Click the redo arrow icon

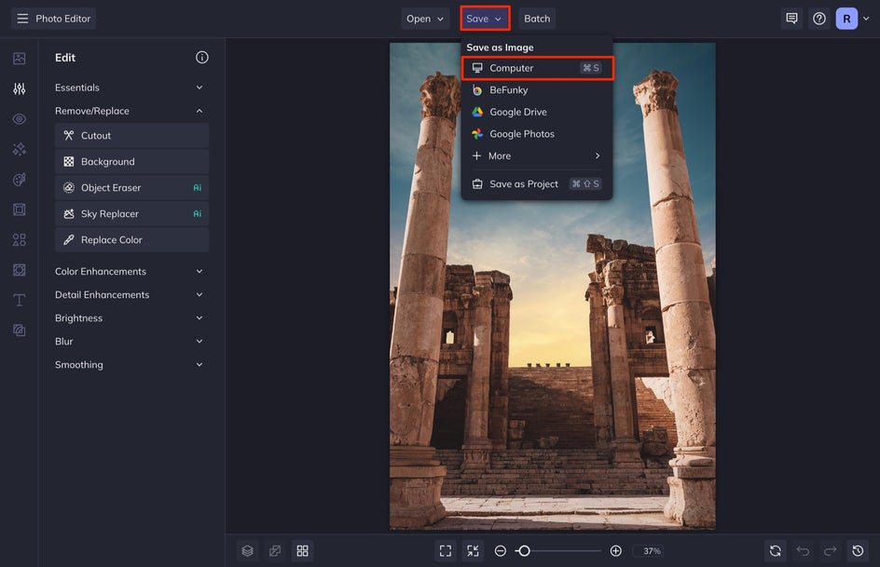(831, 551)
